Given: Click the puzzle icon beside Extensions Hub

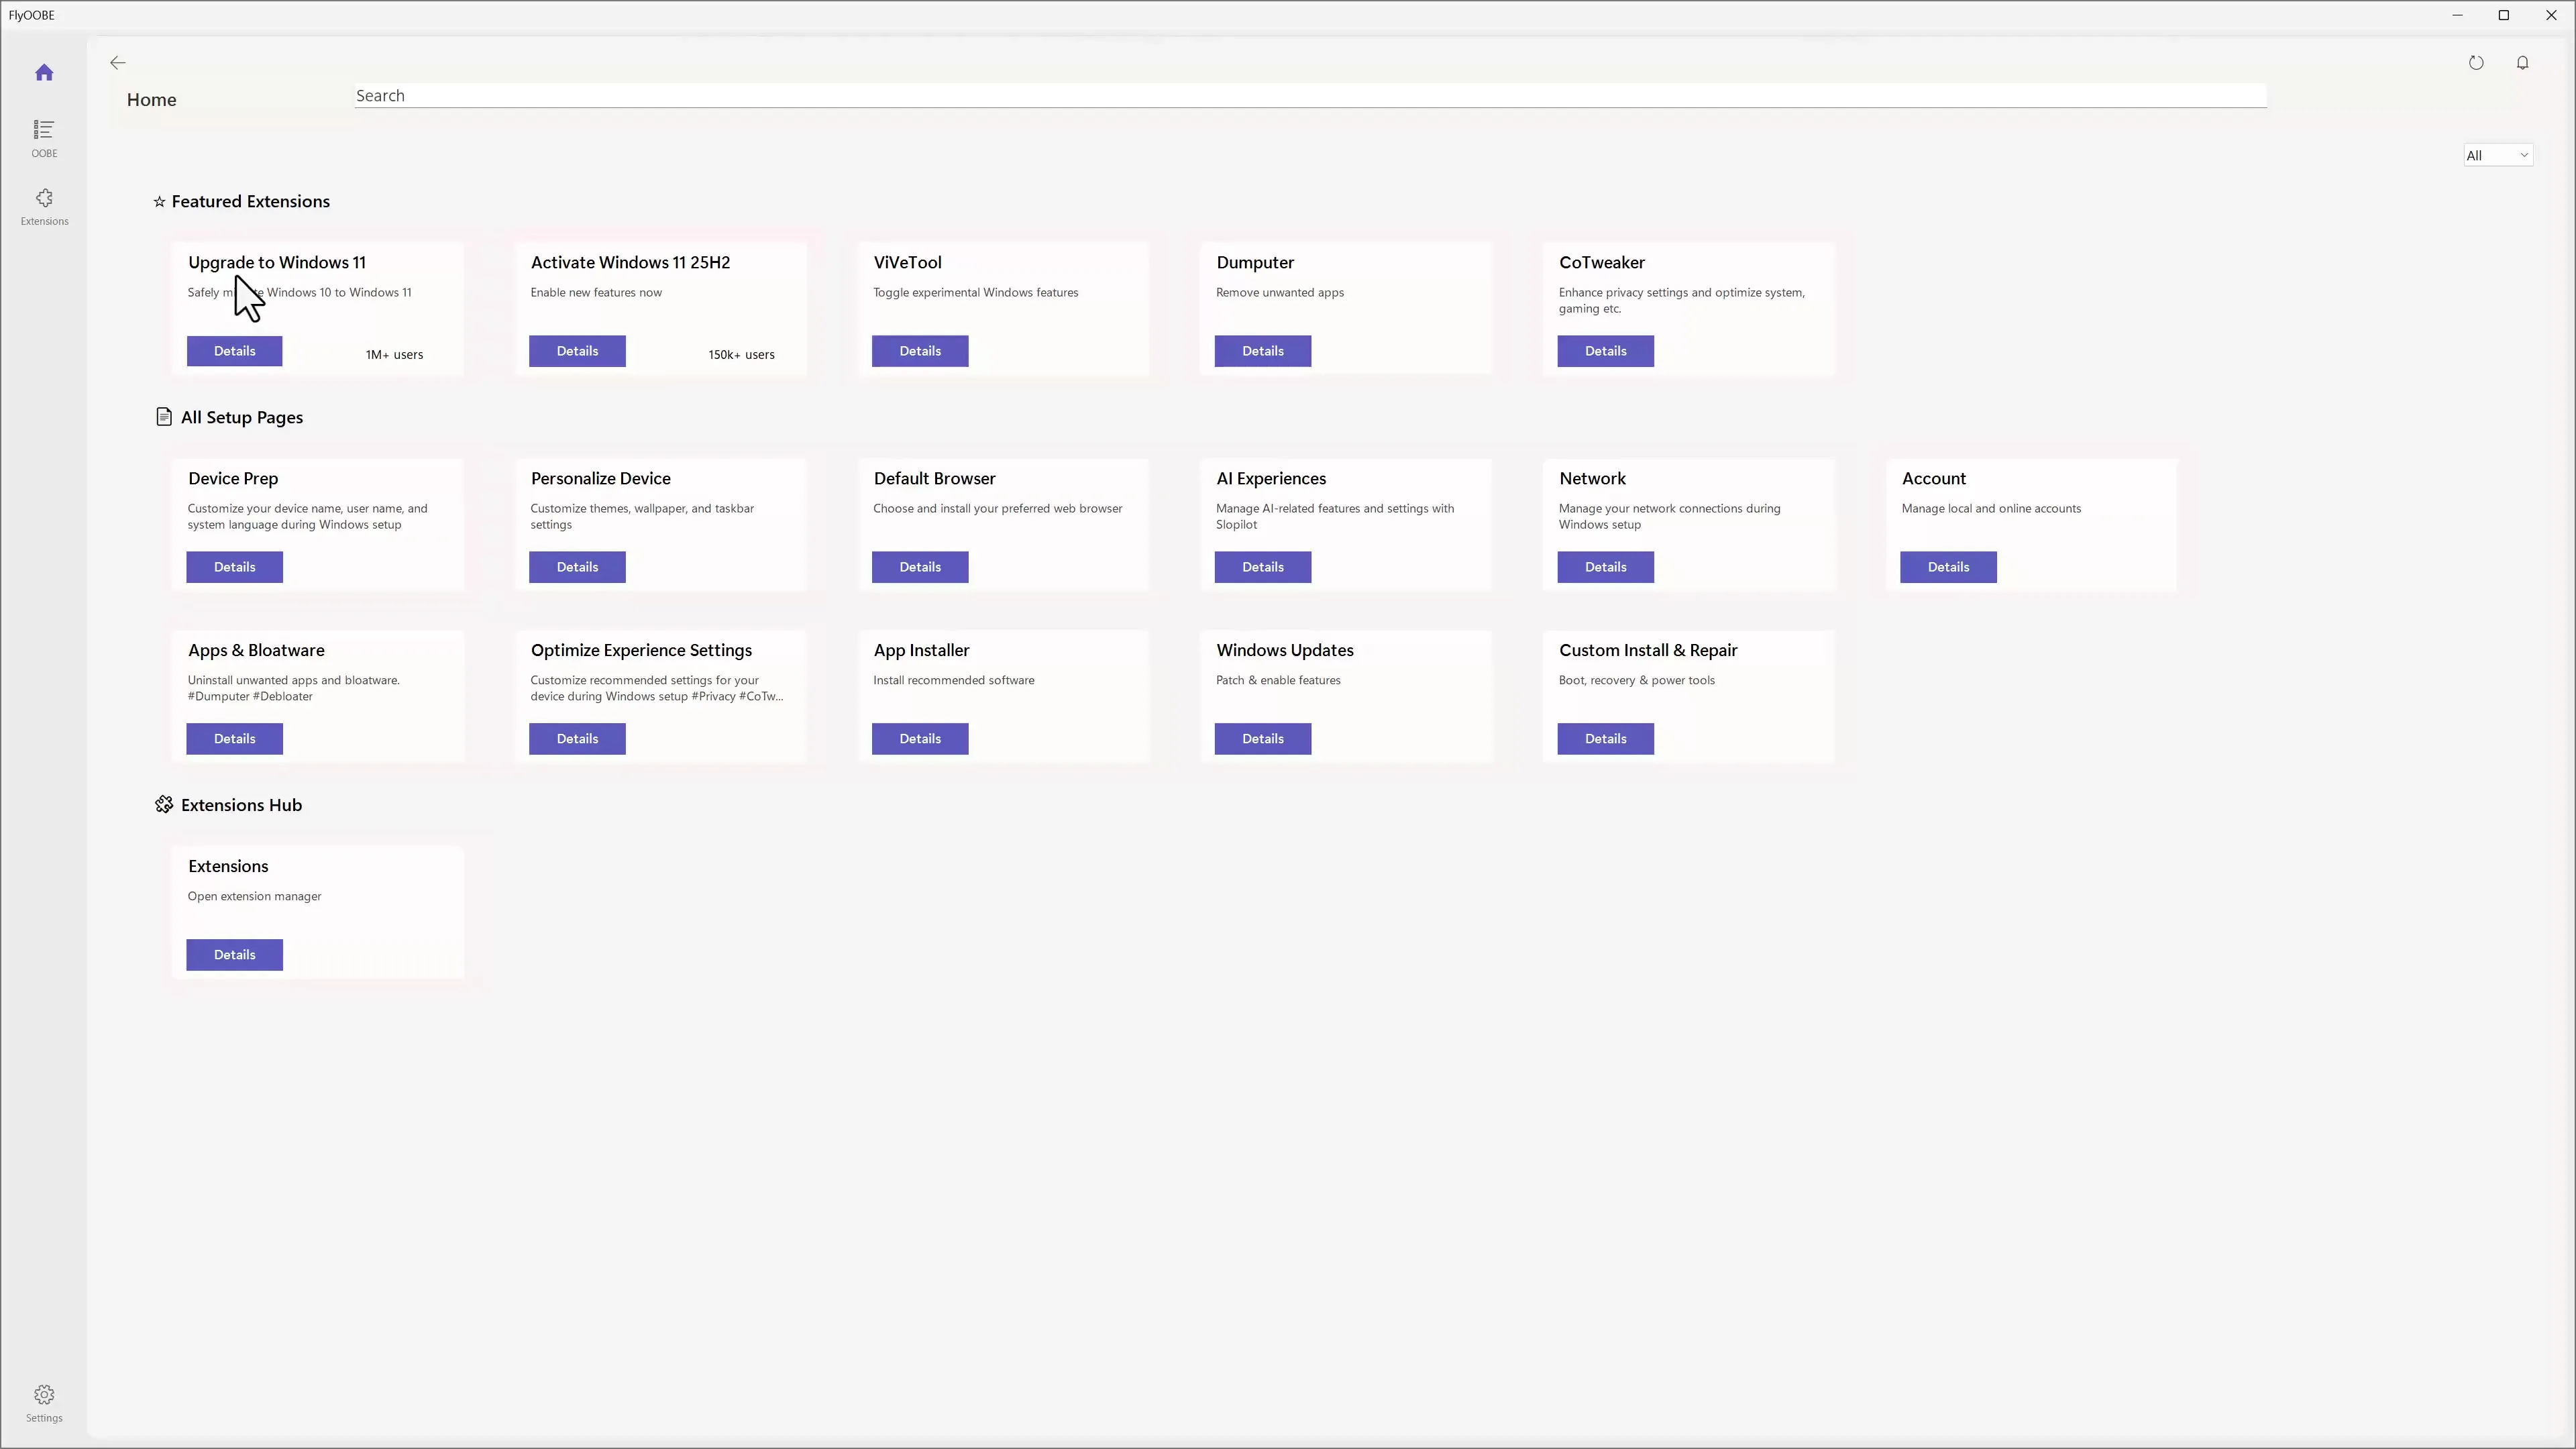Looking at the screenshot, I should [164, 804].
